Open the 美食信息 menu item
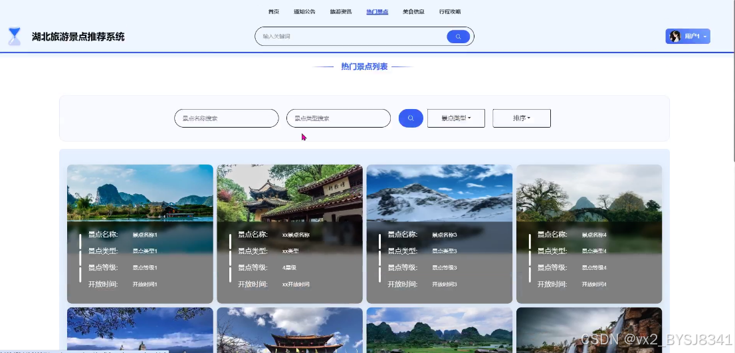Viewport: 735px width, 353px height. point(413,12)
